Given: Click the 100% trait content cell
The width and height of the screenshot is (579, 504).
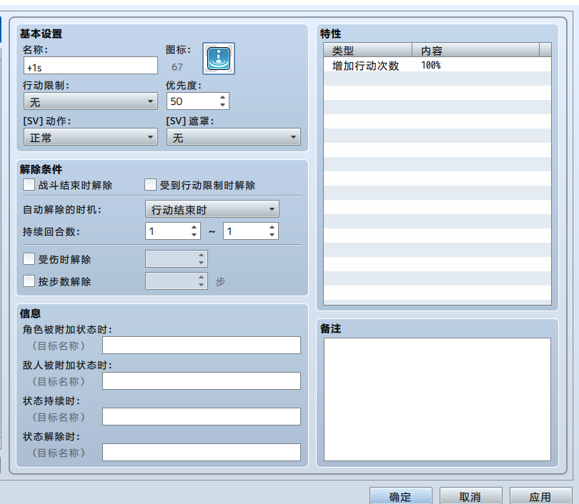Looking at the screenshot, I should pos(430,65).
